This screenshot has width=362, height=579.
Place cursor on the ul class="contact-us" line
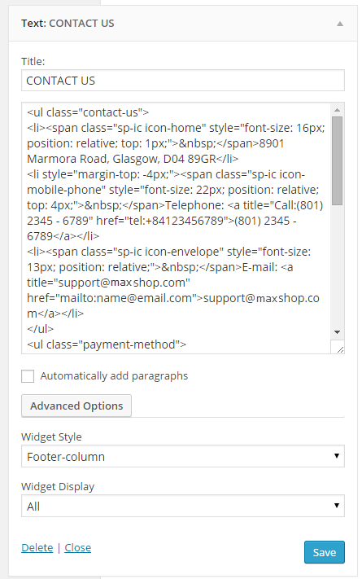(x=88, y=112)
